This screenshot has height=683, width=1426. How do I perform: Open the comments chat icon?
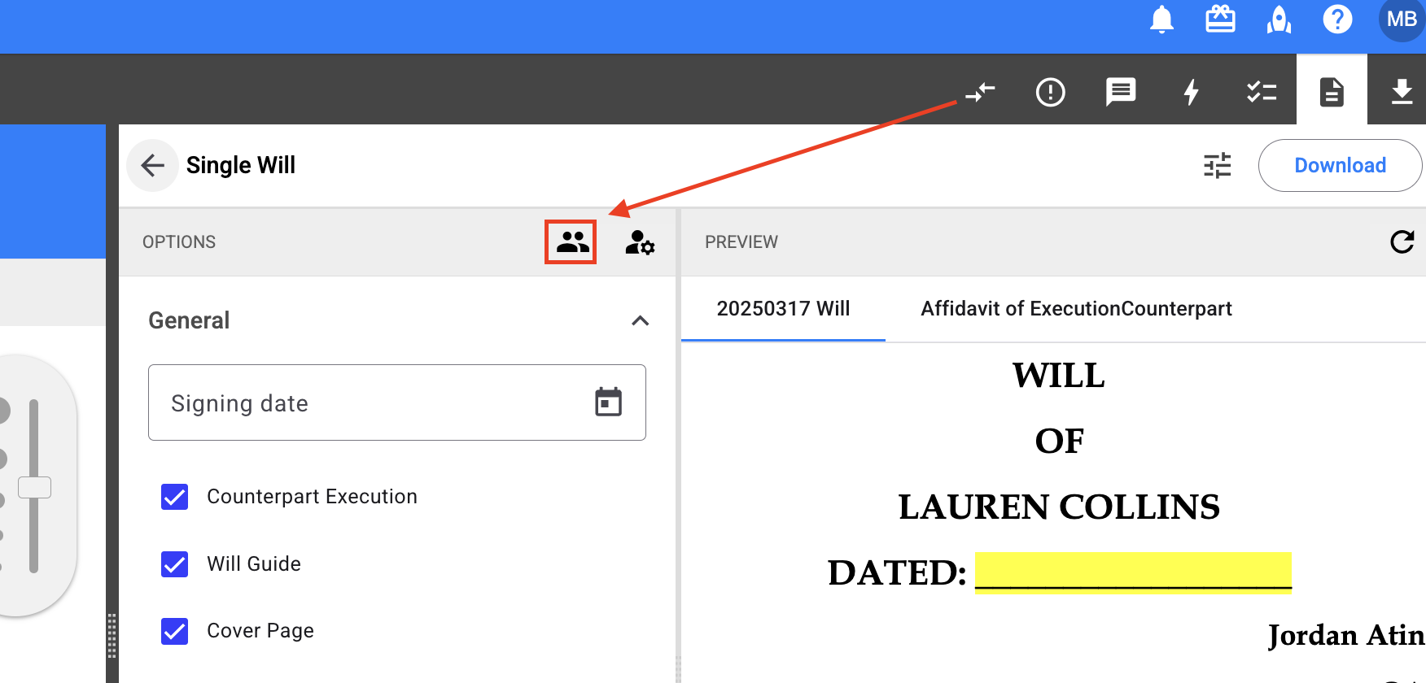[x=1121, y=92]
